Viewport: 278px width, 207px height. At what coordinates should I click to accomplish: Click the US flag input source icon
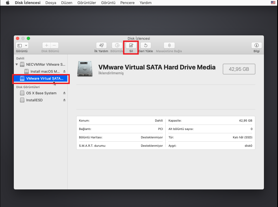pos(273,3)
